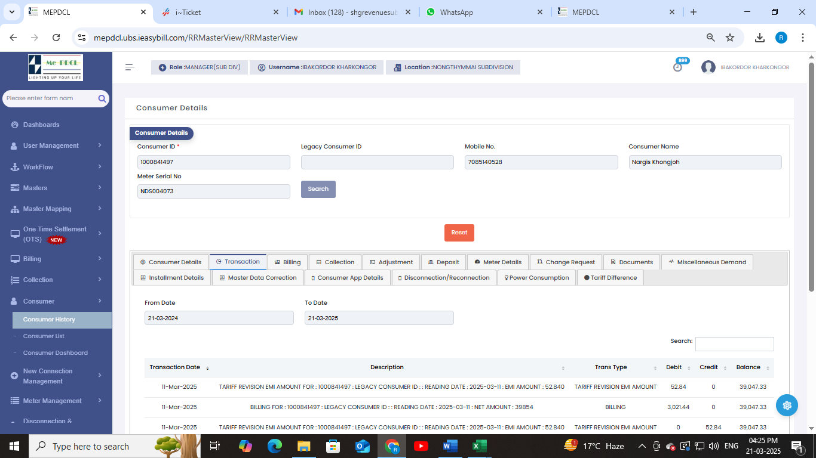This screenshot has height=458, width=816.
Task: Open the Tariff Difference tab
Action: point(610,277)
